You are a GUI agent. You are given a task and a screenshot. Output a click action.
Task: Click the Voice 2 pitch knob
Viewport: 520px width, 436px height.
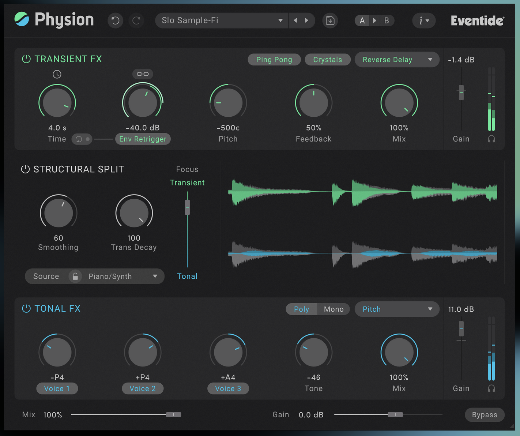pos(143,352)
